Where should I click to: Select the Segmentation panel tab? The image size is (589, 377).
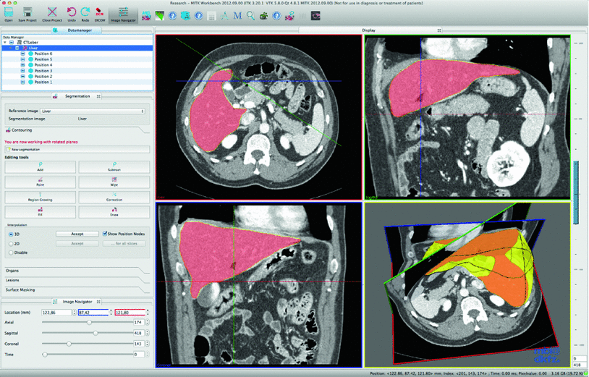point(77,96)
